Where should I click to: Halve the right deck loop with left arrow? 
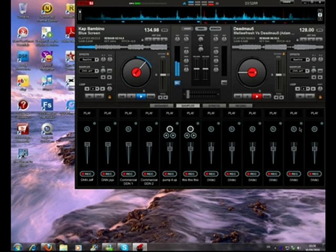tap(297, 89)
